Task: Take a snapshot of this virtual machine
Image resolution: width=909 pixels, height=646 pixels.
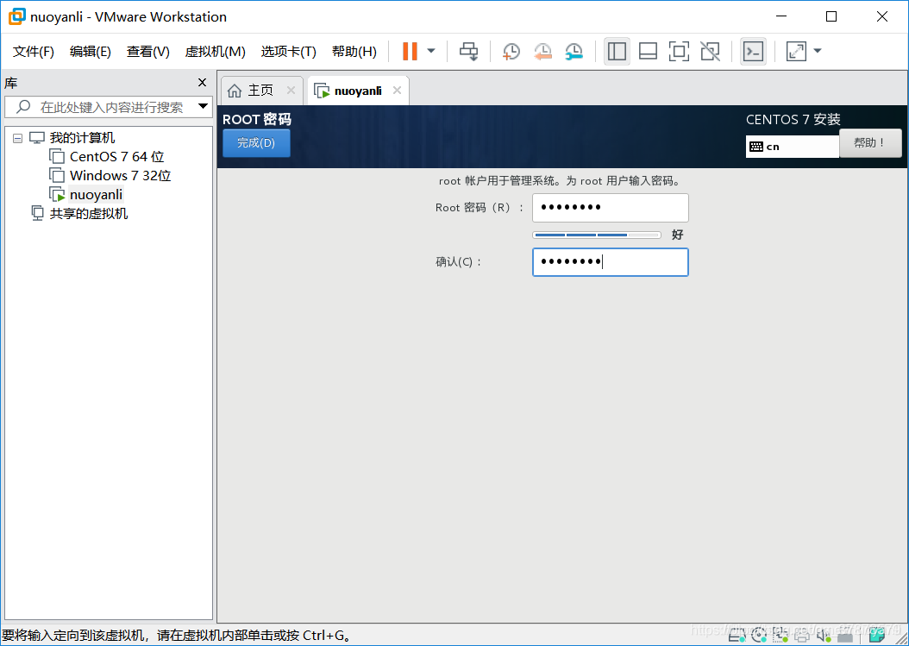Action: click(511, 51)
